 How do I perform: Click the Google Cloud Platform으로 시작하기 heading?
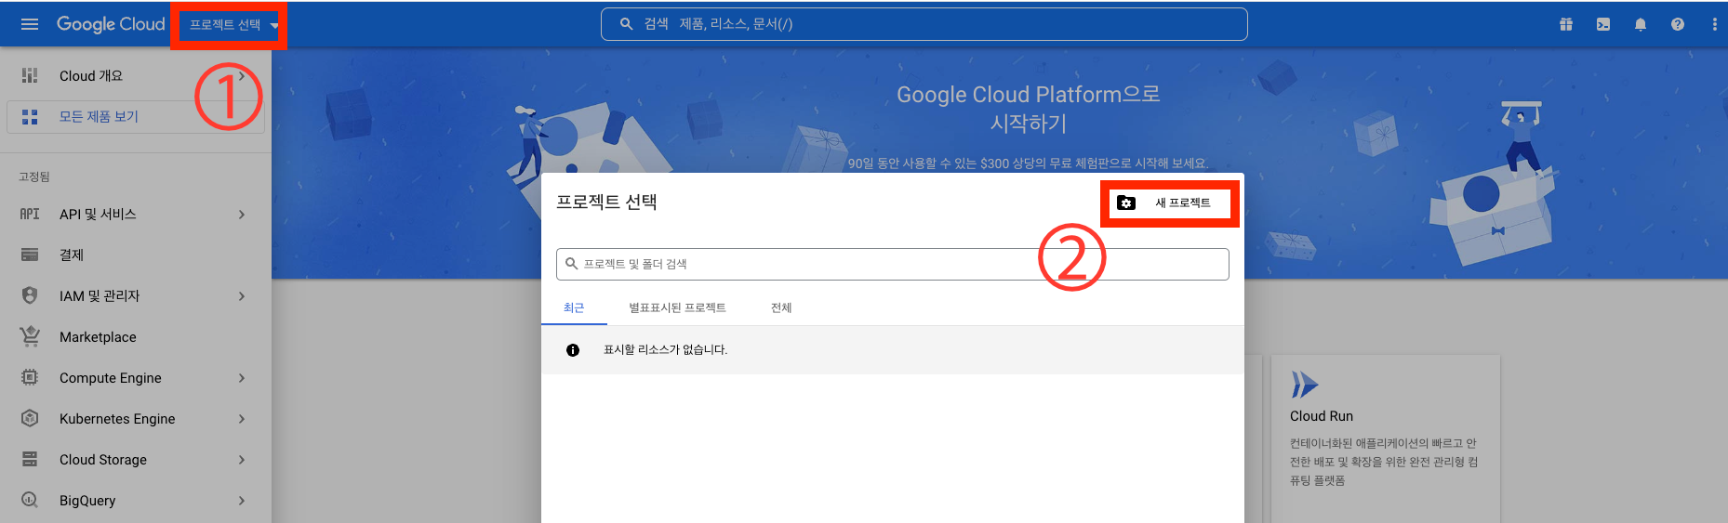pyautogui.click(x=1029, y=109)
